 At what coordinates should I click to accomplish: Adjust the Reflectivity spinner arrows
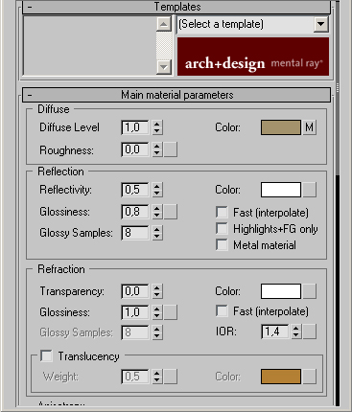(x=157, y=190)
